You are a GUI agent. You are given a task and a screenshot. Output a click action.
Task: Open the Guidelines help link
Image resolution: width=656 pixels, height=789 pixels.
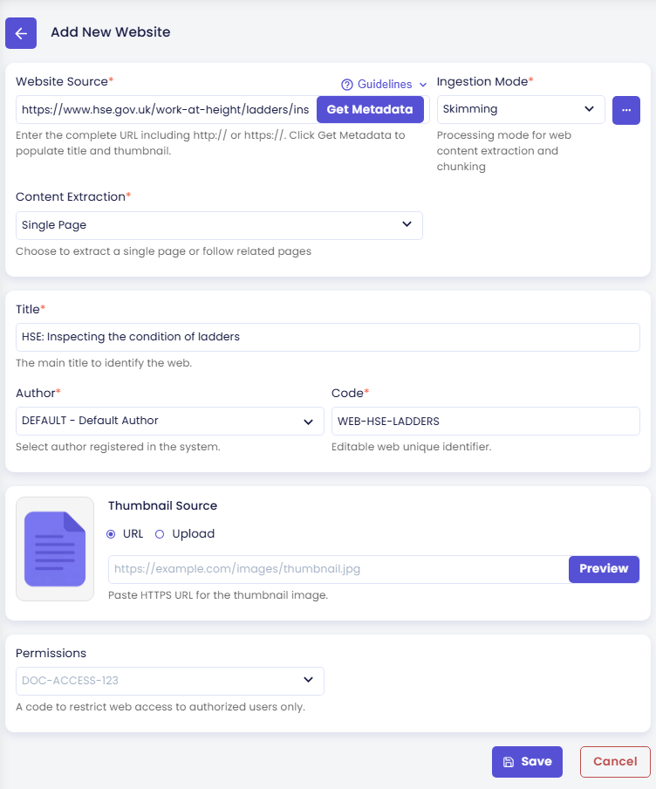tap(385, 84)
